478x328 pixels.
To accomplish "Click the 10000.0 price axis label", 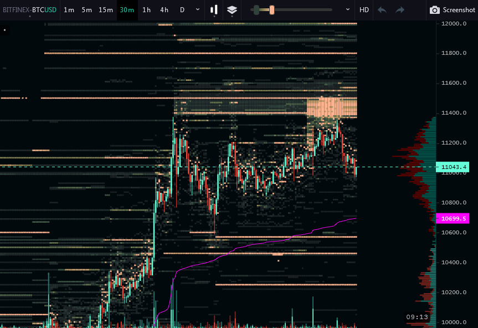I will (x=454, y=322).
